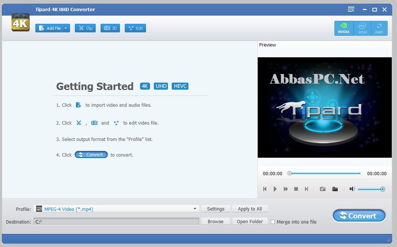Toggle Intel hardware acceleration

click(362, 28)
